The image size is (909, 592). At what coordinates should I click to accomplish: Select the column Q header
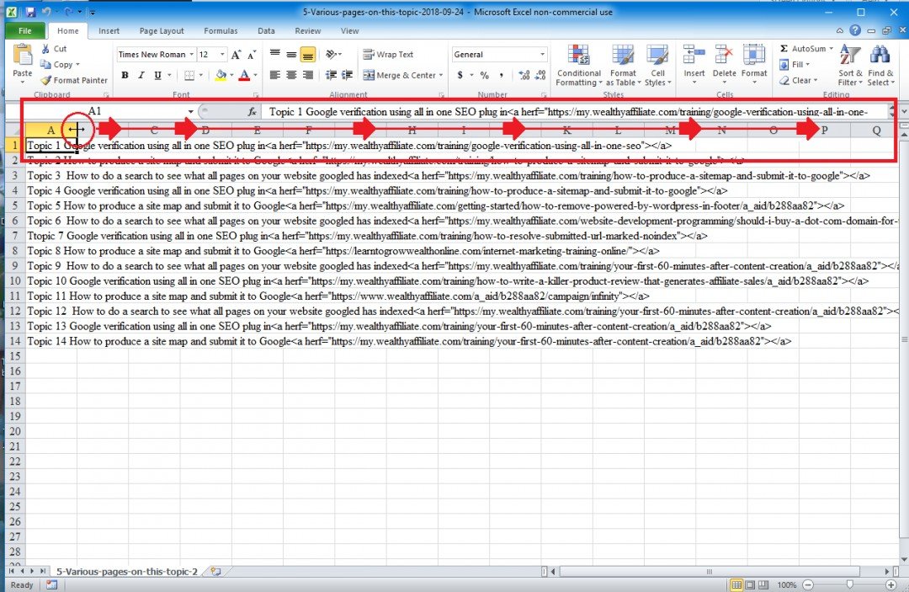876,131
